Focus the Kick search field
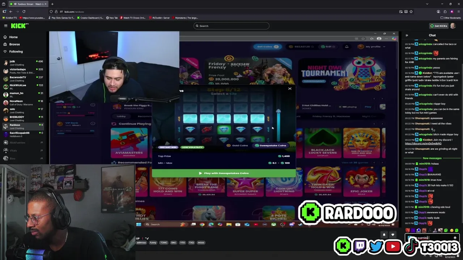 pos(231,26)
